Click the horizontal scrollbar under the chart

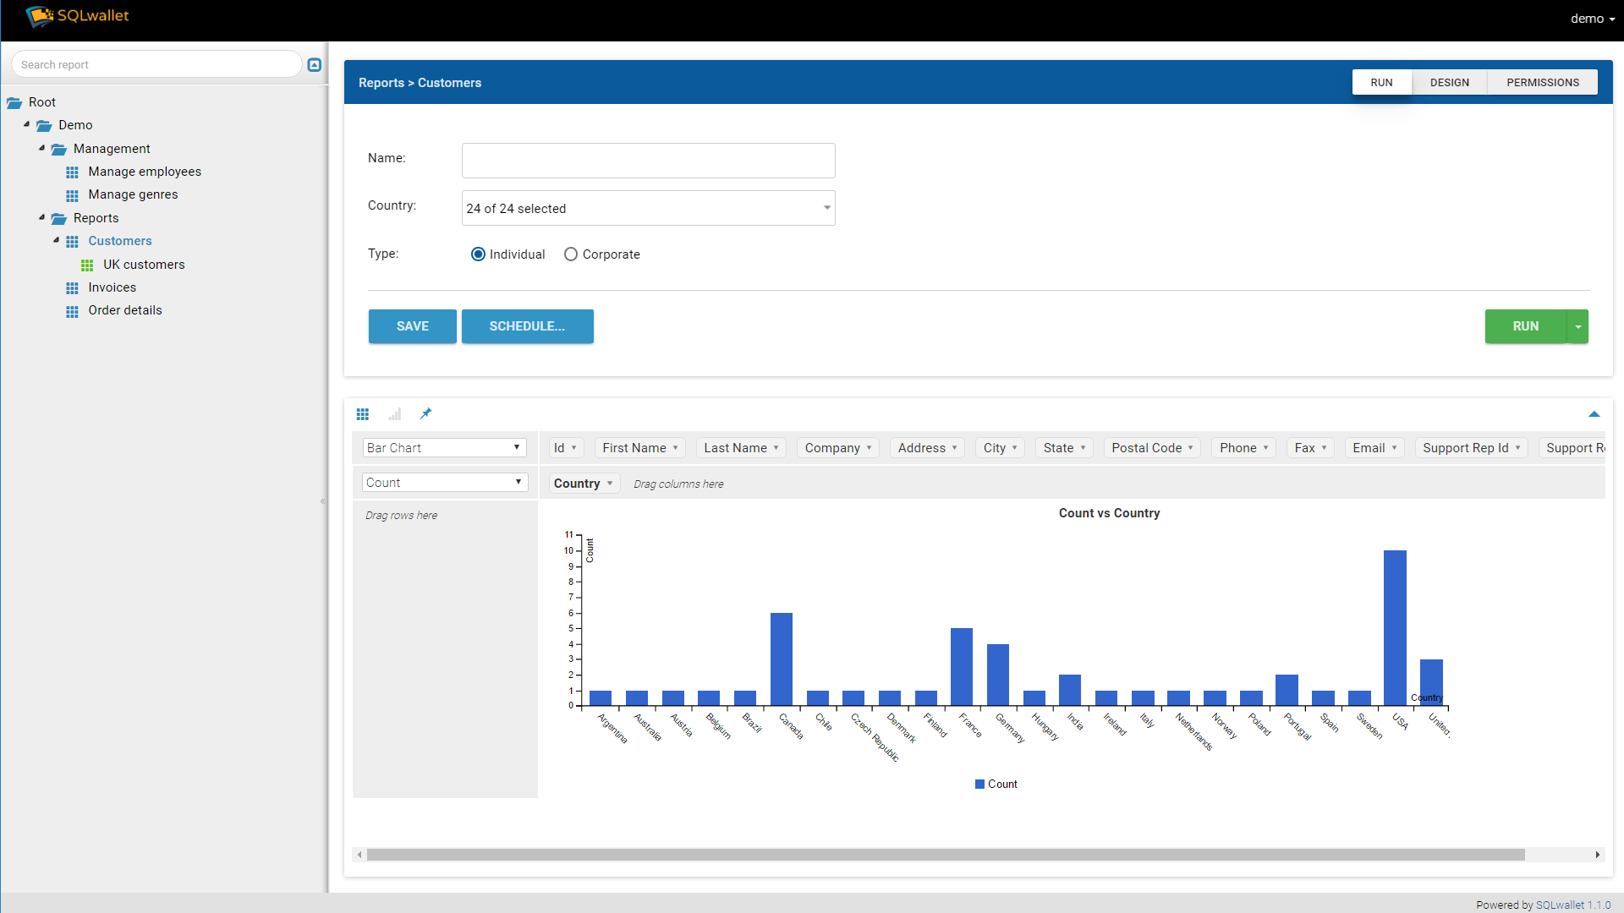(x=945, y=855)
